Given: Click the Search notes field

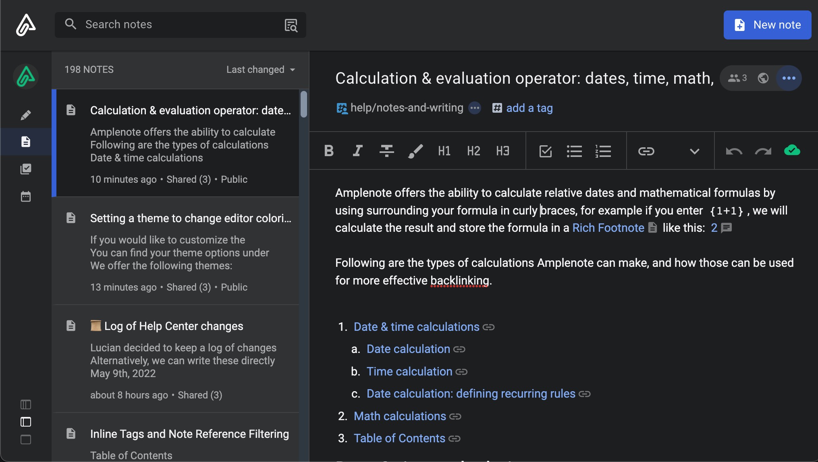Looking at the screenshot, I should tap(173, 25).
